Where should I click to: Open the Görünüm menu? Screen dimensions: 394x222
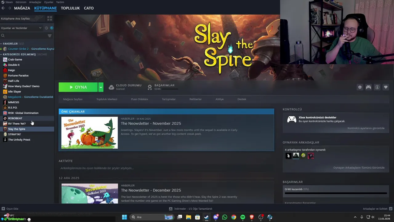pos(21,2)
